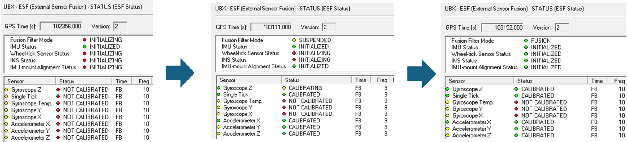
Task: Click the green LED for Accelerometer Z, 103152.000 panel
Action: pyautogui.click(x=516, y=135)
